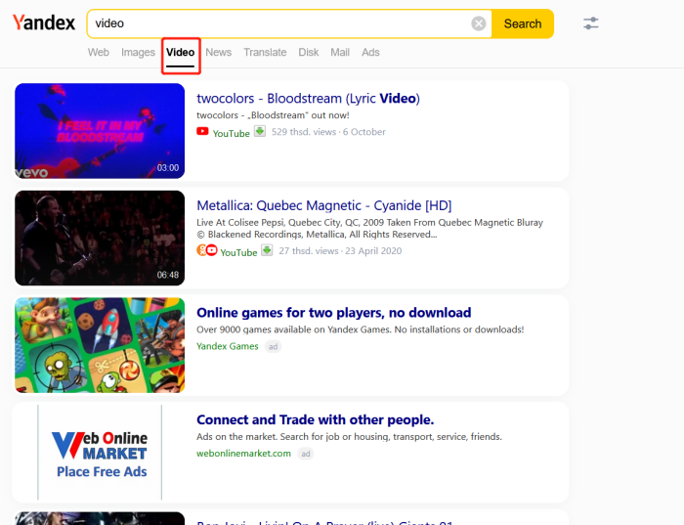Go to the Translate tab

tap(265, 53)
